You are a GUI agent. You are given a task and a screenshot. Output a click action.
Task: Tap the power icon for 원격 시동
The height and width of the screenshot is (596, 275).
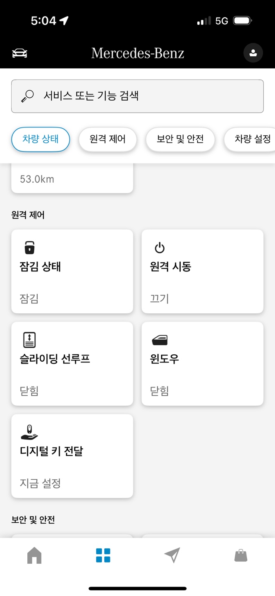pos(160,248)
